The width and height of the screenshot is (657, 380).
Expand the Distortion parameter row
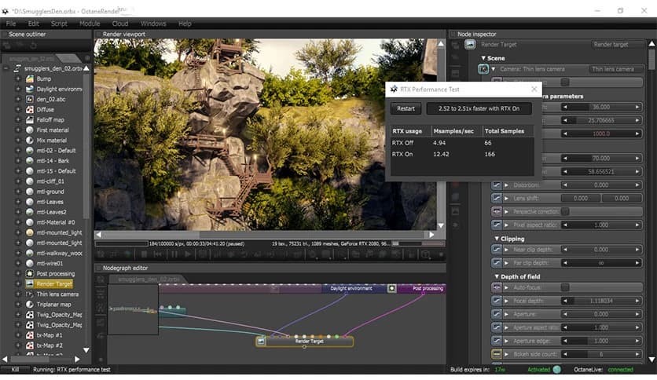(507, 185)
